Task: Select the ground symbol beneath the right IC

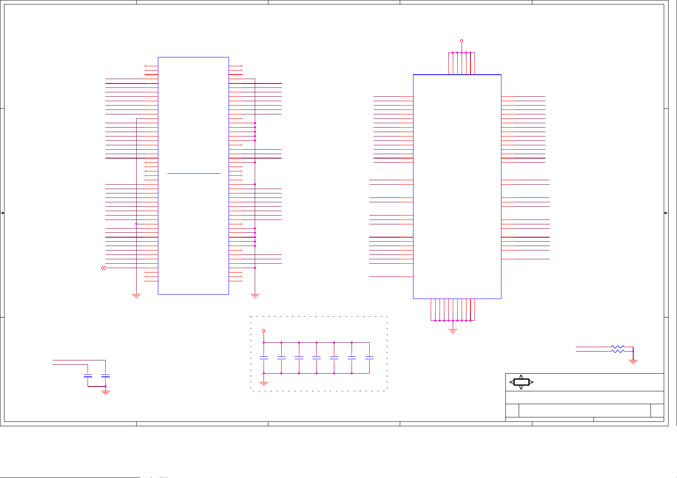Action: (x=453, y=331)
